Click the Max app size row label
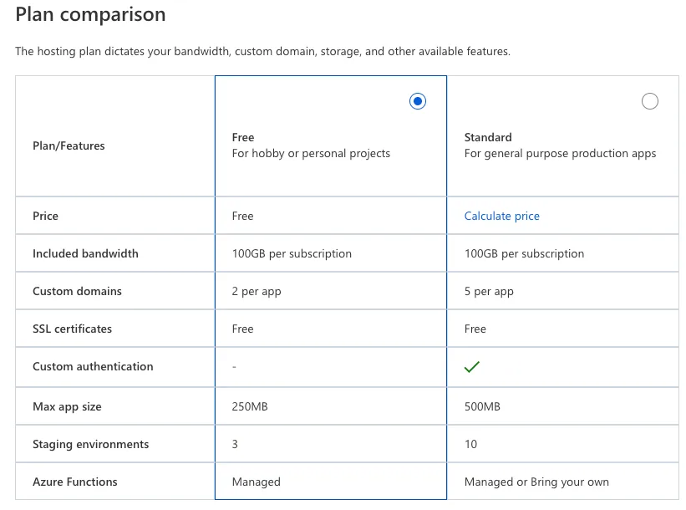 point(67,406)
